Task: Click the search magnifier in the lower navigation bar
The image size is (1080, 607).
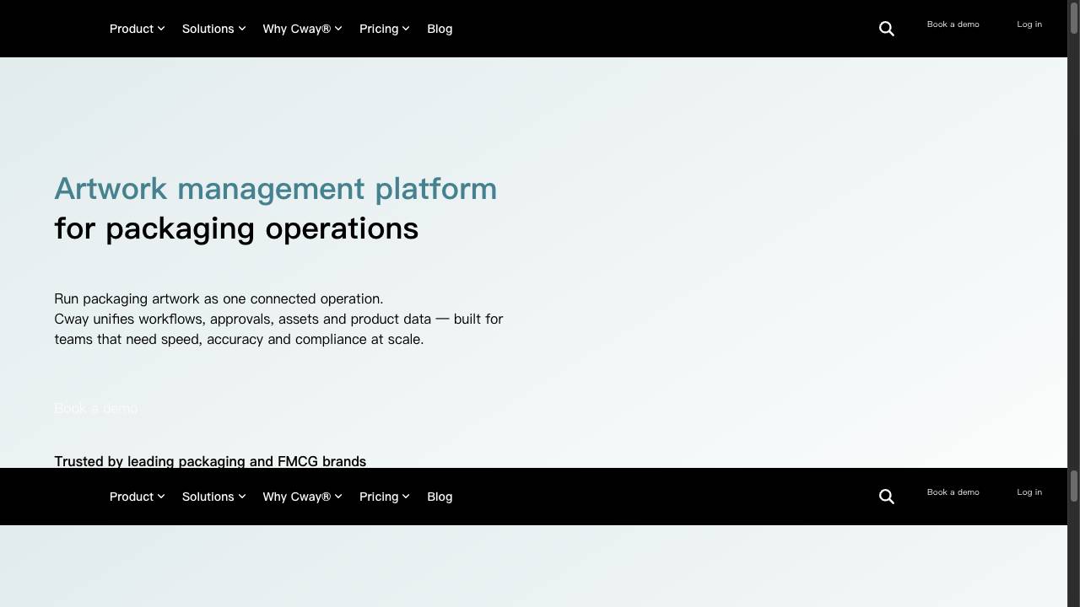Action: [x=887, y=497]
